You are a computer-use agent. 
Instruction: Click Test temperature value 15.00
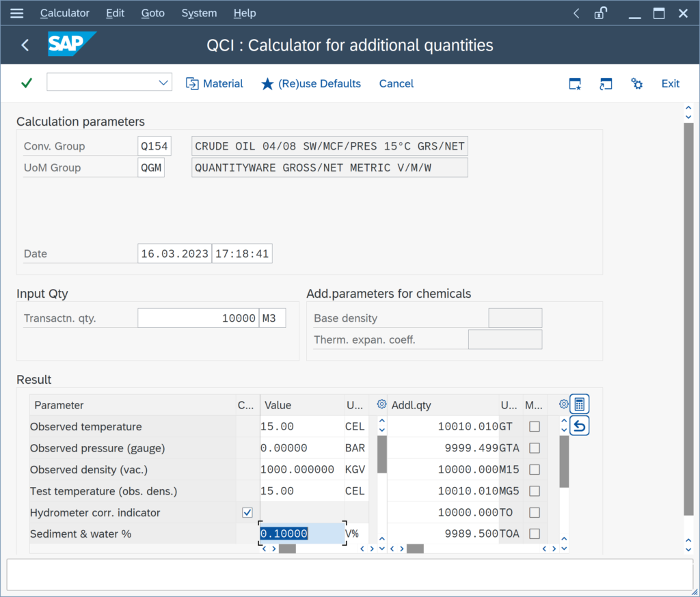tap(302, 491)
